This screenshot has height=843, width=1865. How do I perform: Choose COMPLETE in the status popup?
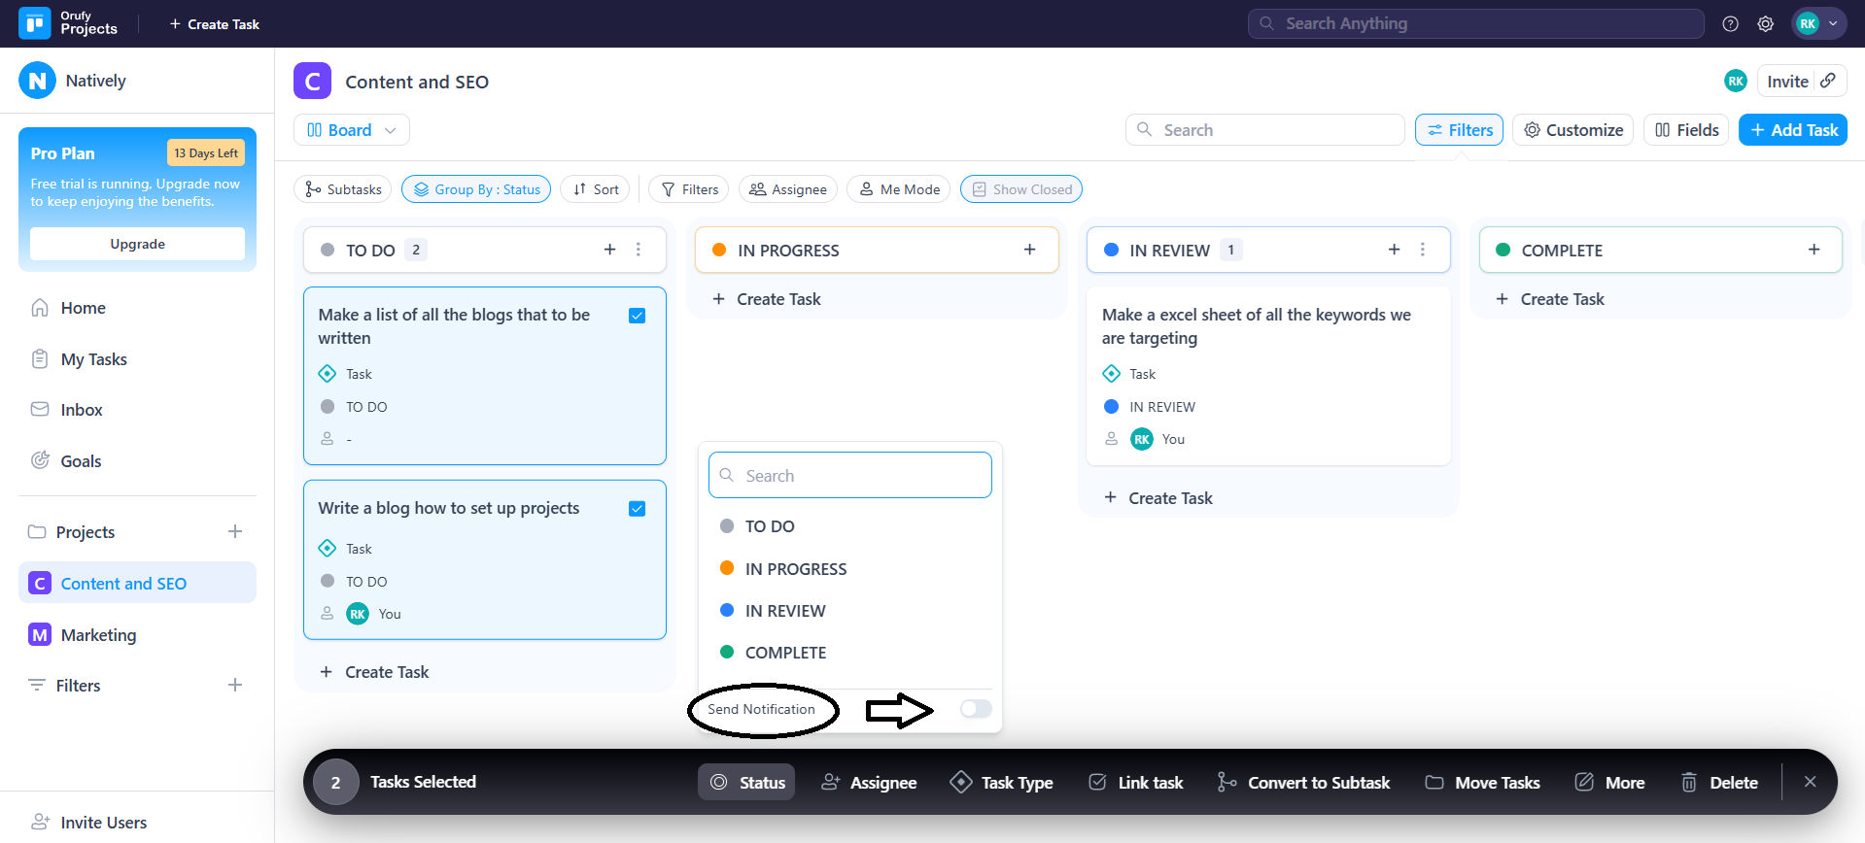(784, 653)
